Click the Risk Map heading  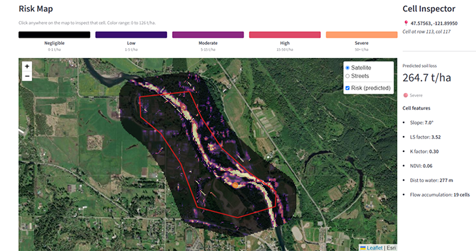pyautogui.click(x=36, y=9)
